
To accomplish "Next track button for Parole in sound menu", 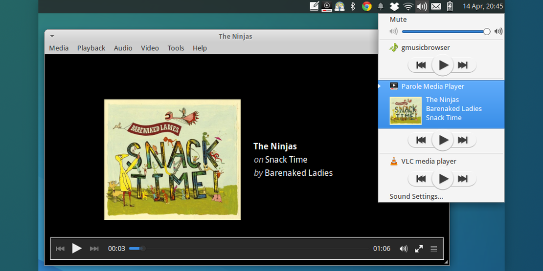I will 463,140.
